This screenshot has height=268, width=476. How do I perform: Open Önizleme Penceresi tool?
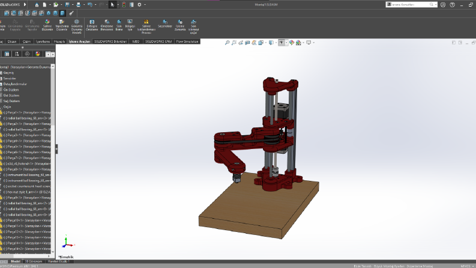coord(107,25)
